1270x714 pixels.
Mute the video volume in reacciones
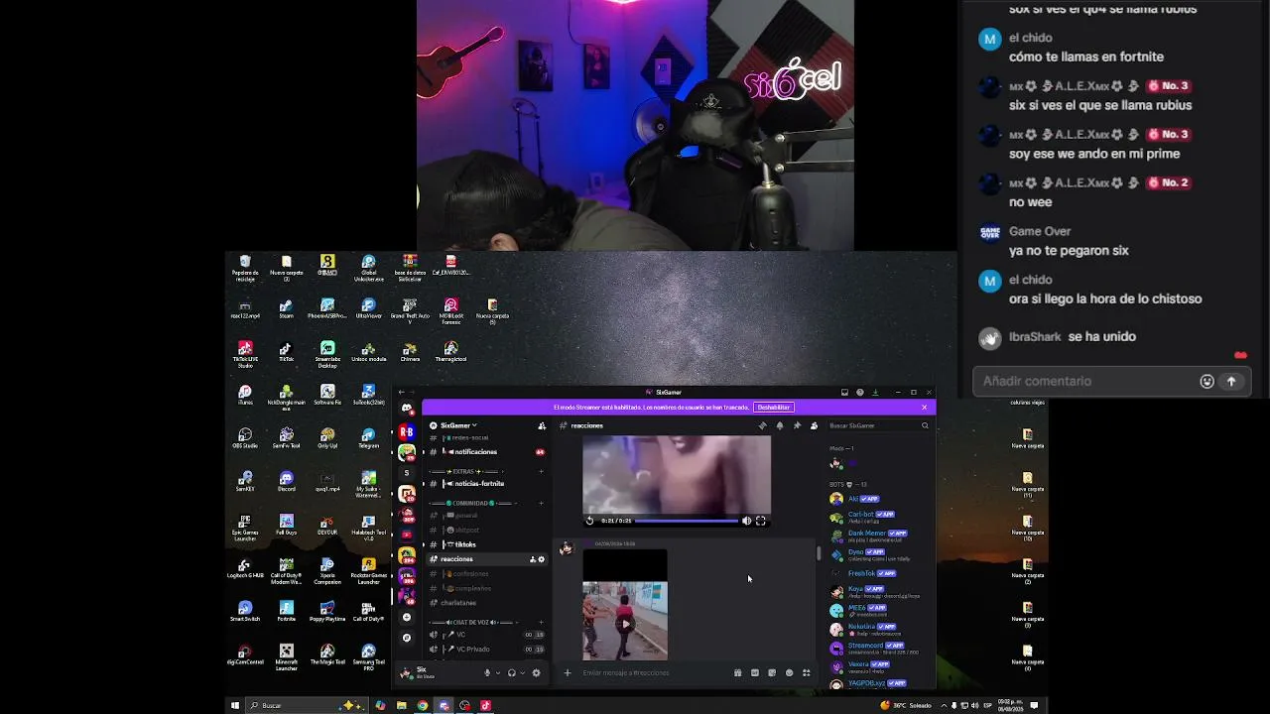coord(747,521)
